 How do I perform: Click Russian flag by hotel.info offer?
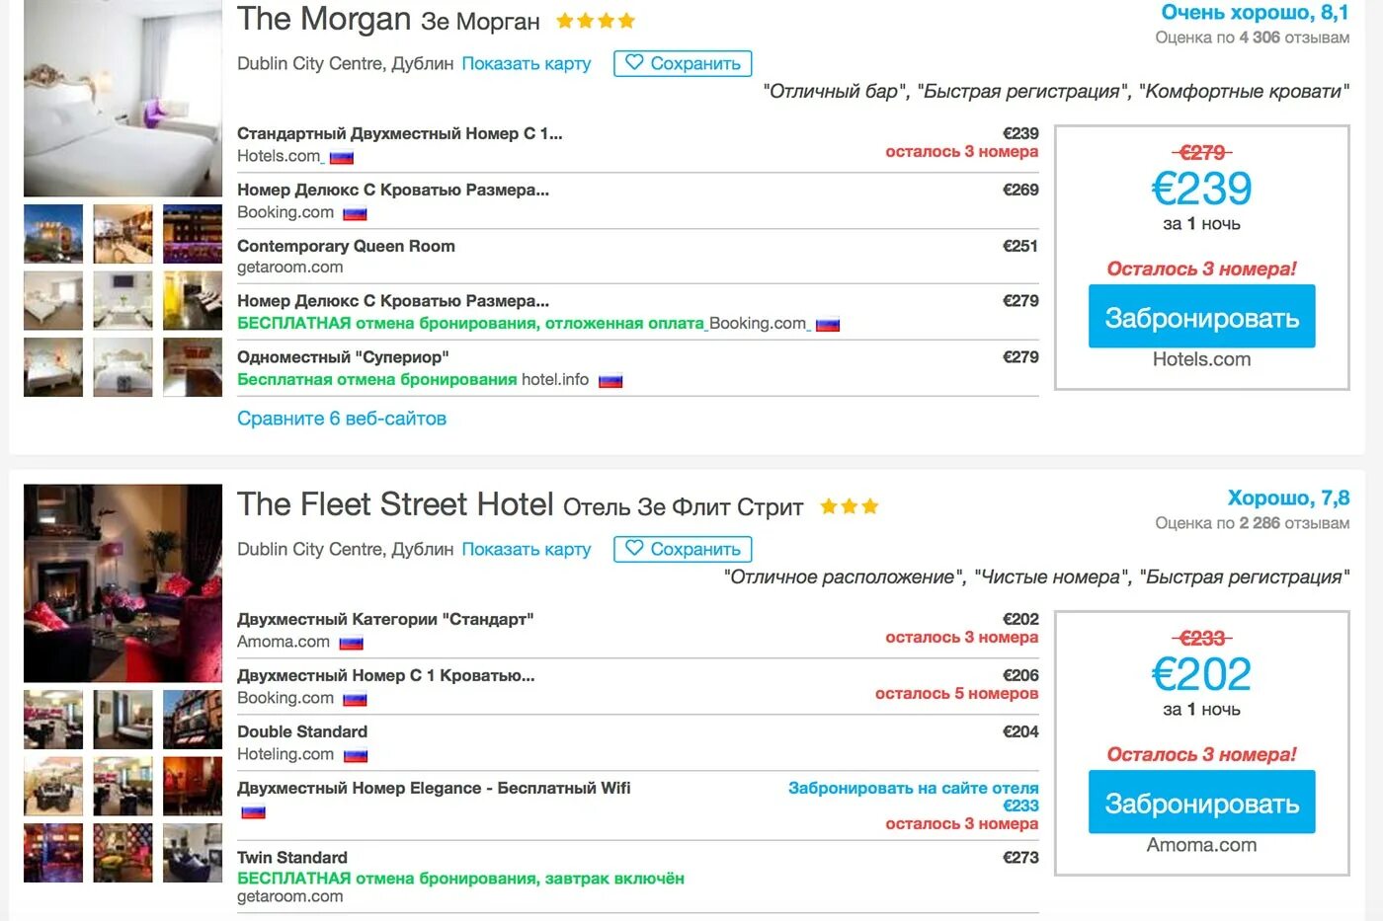click(610, 381)
